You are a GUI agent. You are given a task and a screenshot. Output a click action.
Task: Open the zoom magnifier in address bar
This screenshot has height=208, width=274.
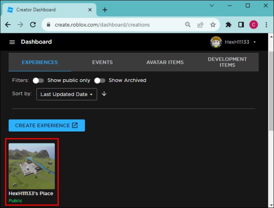[188, 25]
